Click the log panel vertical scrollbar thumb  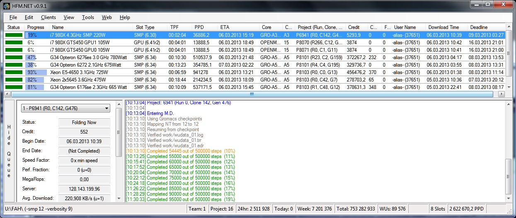pyautogui.click(x=508, y=176)
